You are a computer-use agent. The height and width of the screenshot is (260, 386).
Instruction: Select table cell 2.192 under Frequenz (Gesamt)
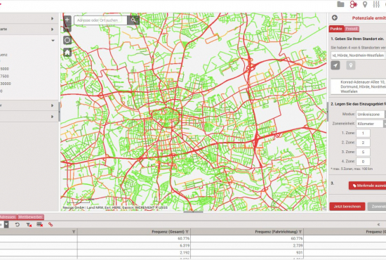click(134, 252)
